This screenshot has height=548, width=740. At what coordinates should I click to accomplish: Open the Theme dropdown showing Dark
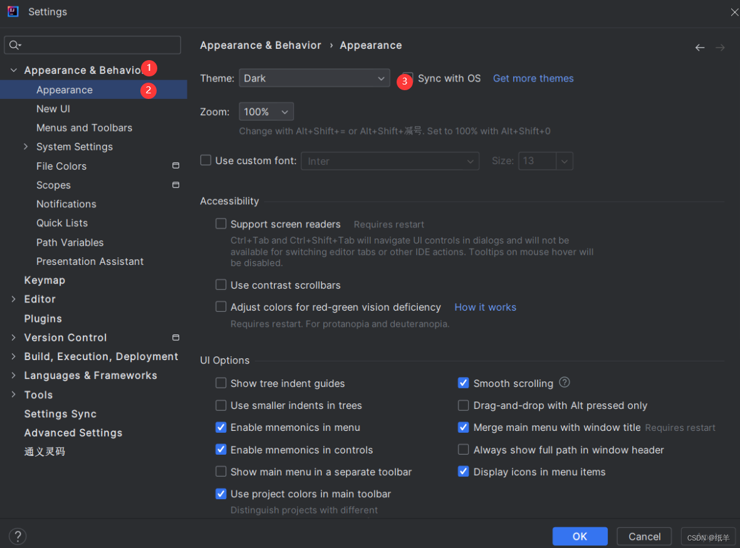(x=315, y=78)
